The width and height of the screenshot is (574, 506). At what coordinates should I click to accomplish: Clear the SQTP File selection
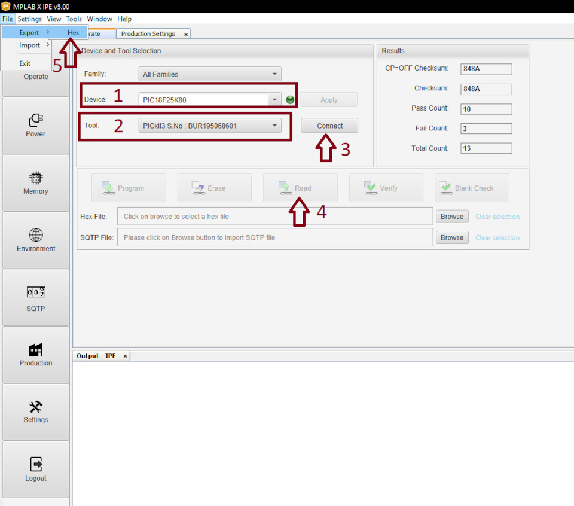497,237
